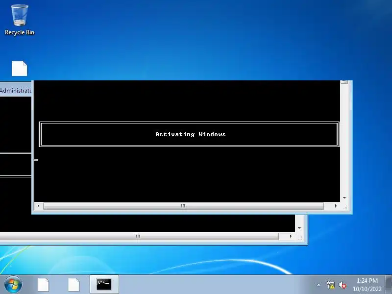This screenshot has width=392, height=294.
Task: Click the Show desktop strip
Action: pyautogui.click(x=389, y=284)
